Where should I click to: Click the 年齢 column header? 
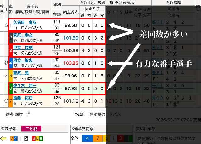[57, 14]
